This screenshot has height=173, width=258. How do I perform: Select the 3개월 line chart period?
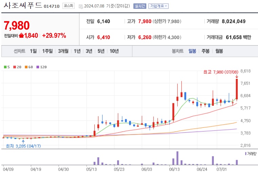(x=63, y=51)
